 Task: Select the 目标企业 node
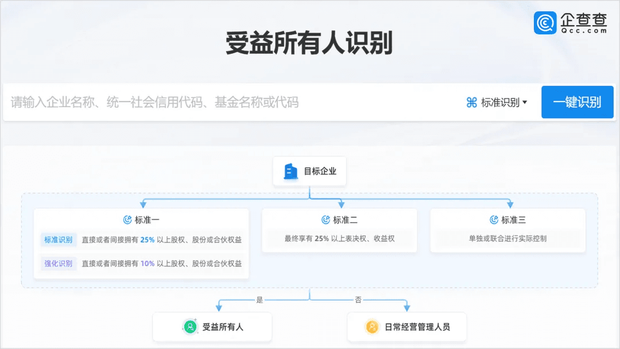[309, 171]
